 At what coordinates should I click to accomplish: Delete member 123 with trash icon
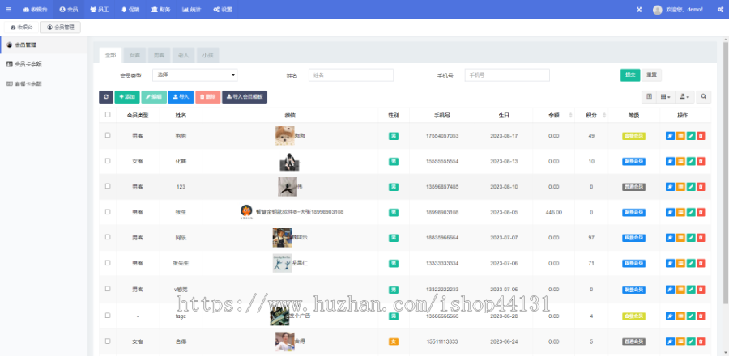coord(701,187)
